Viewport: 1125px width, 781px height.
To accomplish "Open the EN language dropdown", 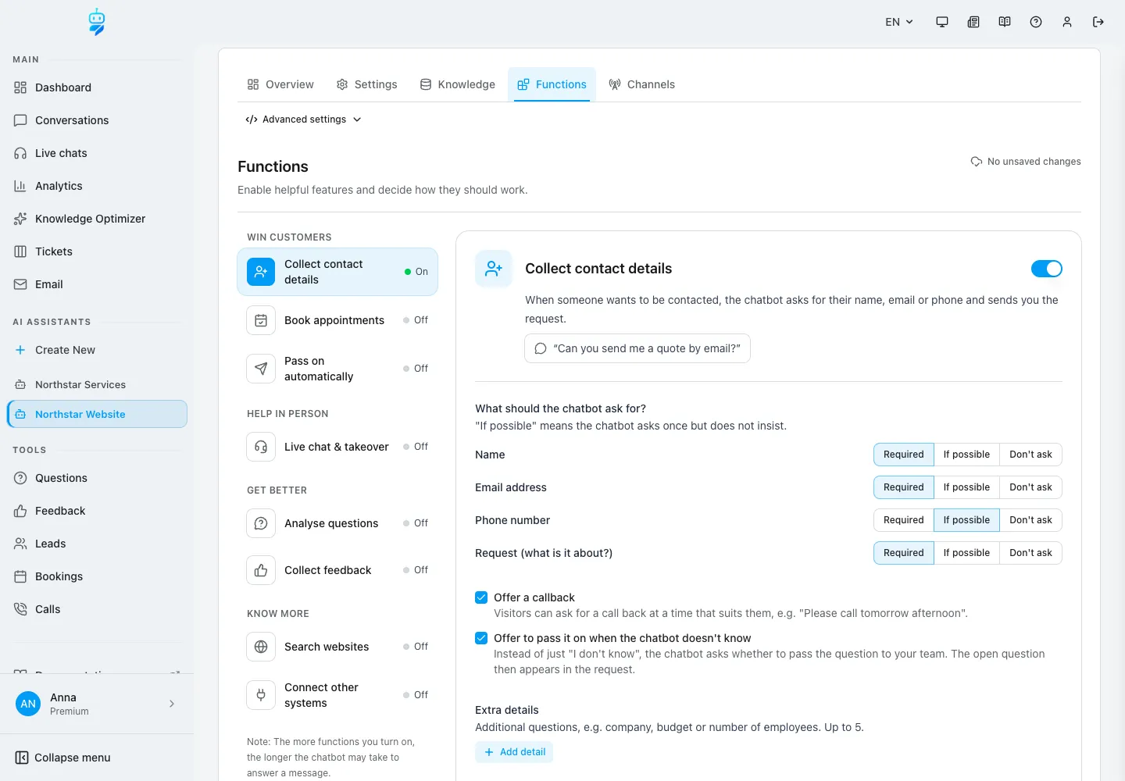I will (x=899, y=22).
